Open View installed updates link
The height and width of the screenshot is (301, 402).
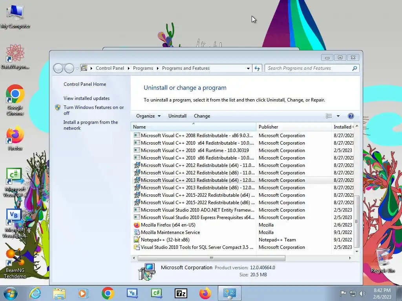click(x=86, y=98)
